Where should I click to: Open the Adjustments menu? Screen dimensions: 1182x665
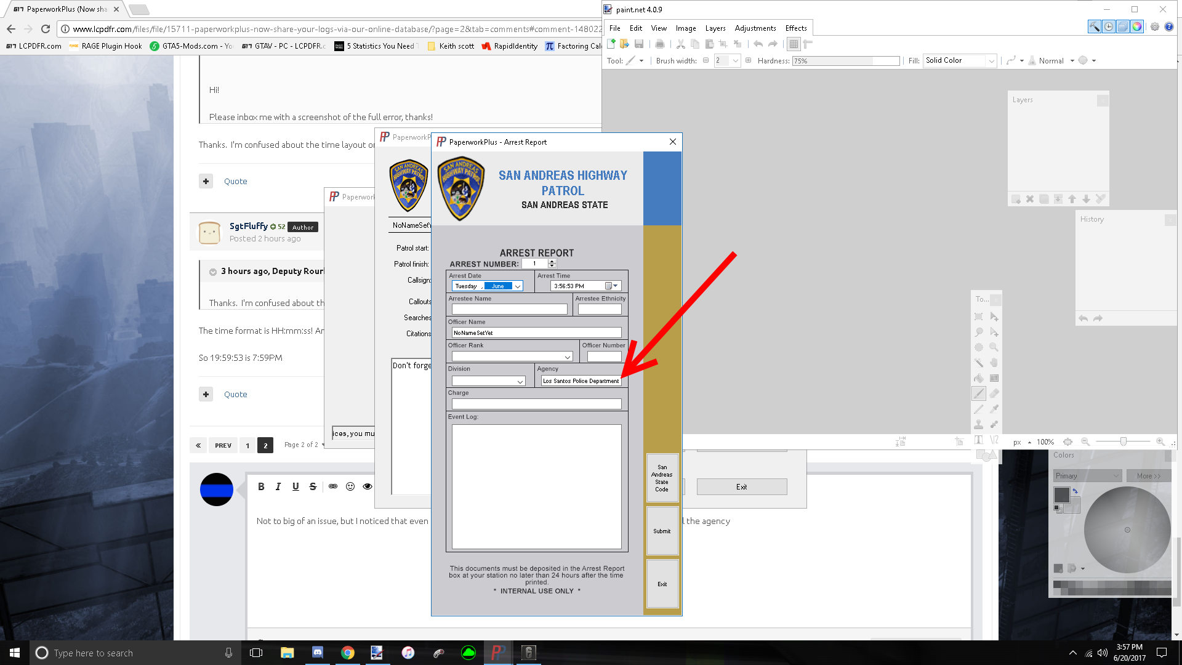point(755,28)
